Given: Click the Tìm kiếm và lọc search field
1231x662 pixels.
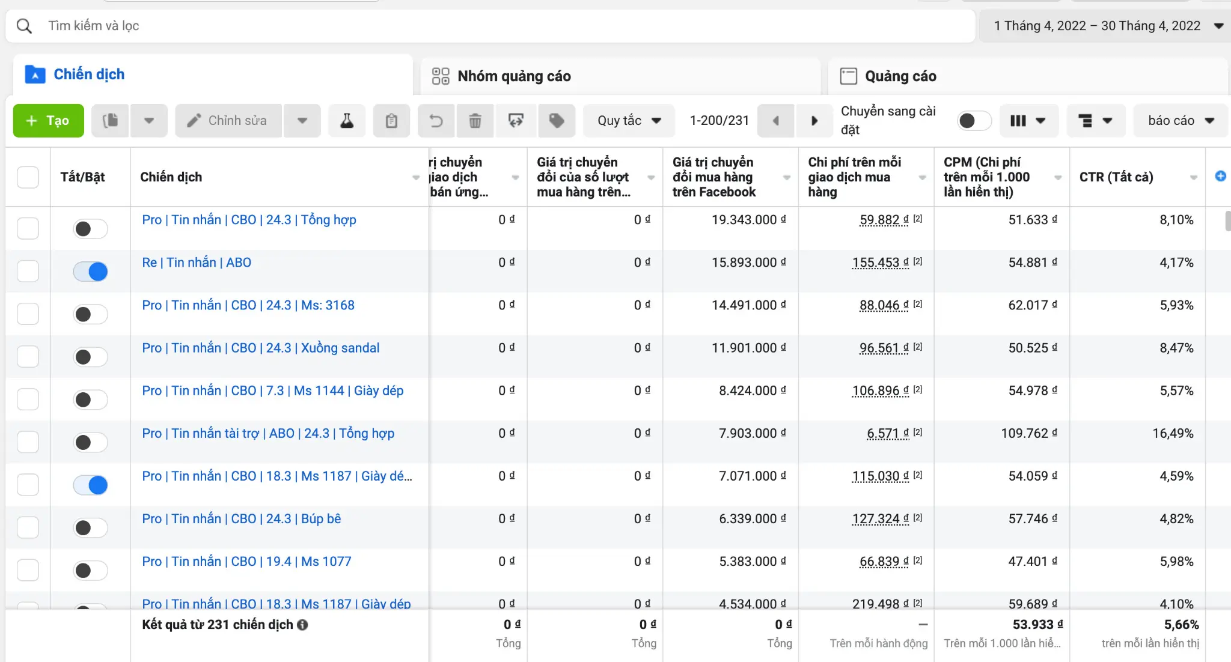Looking at the screenshot, I should [x=490, y=26].
